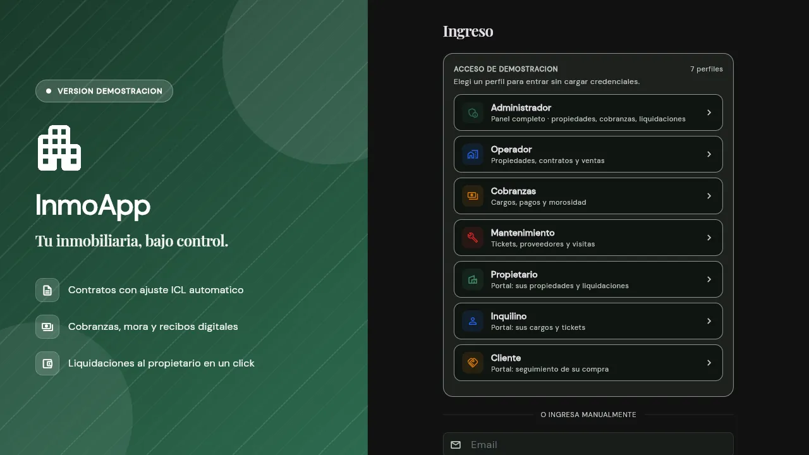This screenshot has height=455, width=809.
Task: Click 'Portal: seguimiento de su compra' text
Action: point(550,369)
